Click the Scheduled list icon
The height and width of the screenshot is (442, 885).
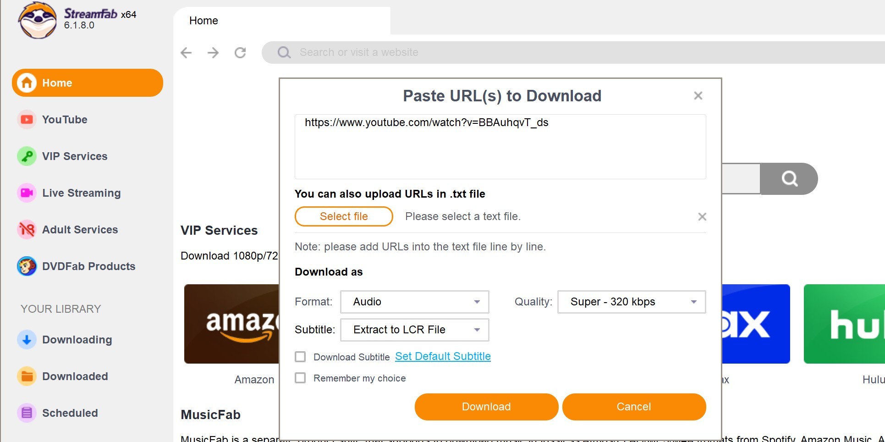coord(27,413)
